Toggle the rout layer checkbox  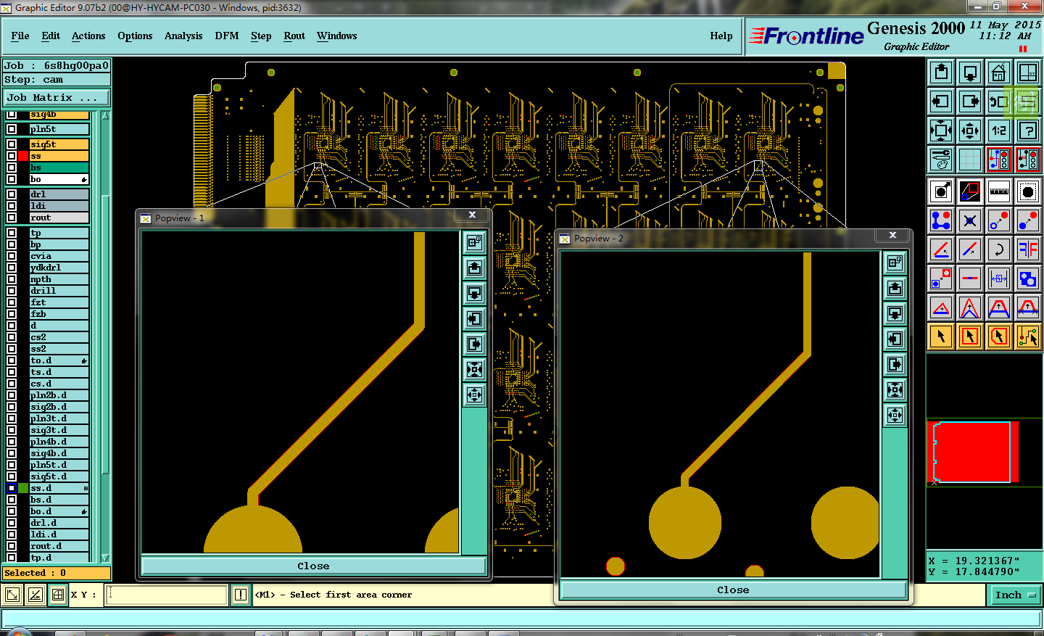click(12, 218)
